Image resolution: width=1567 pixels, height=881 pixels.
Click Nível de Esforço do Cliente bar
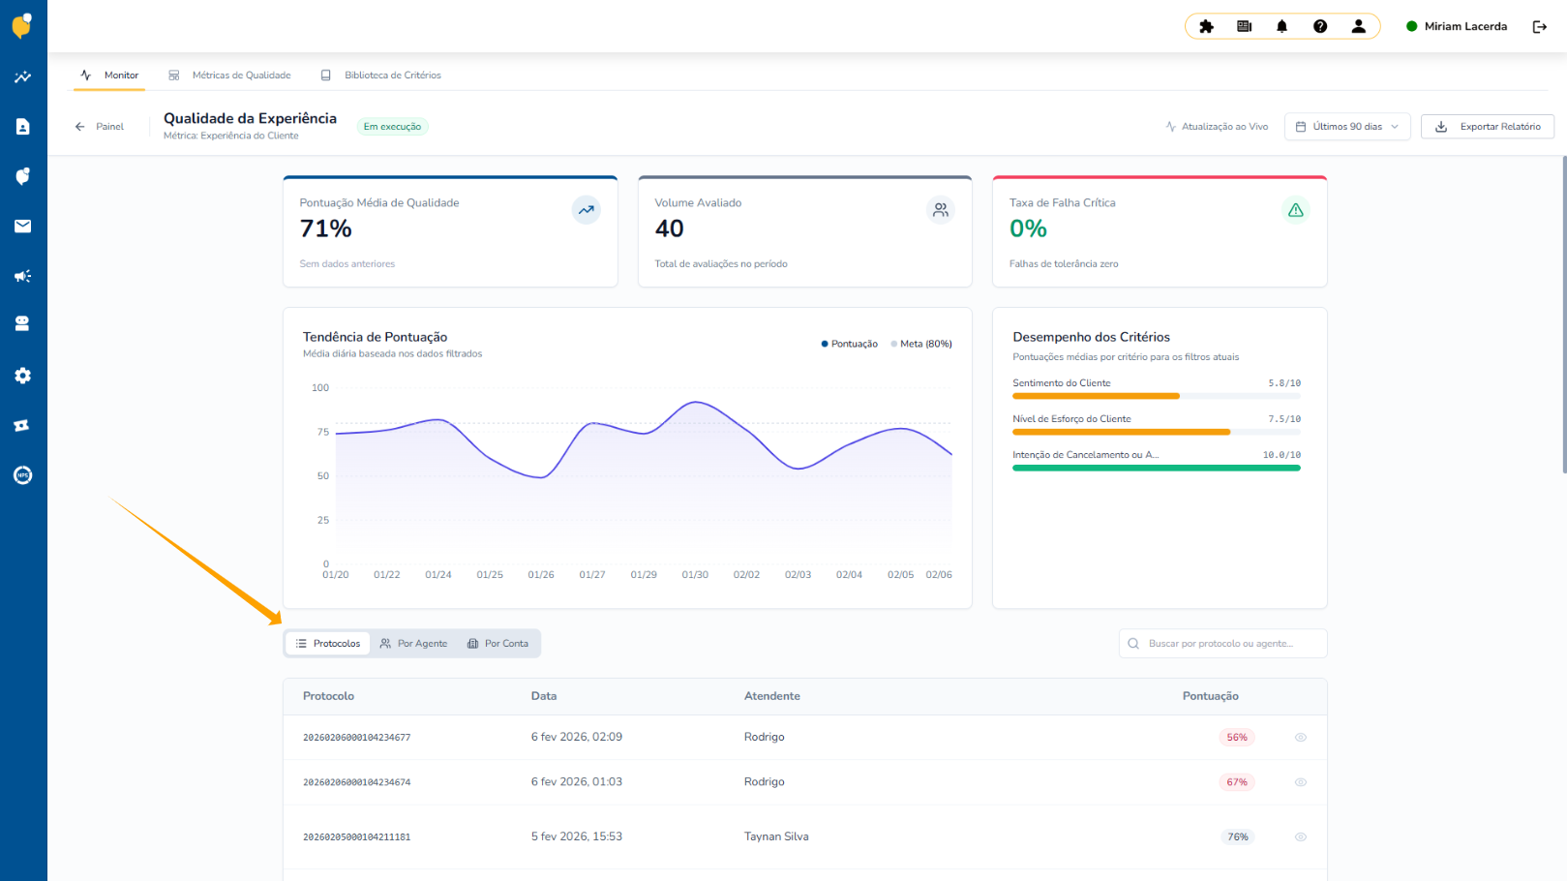[1157, 432]
